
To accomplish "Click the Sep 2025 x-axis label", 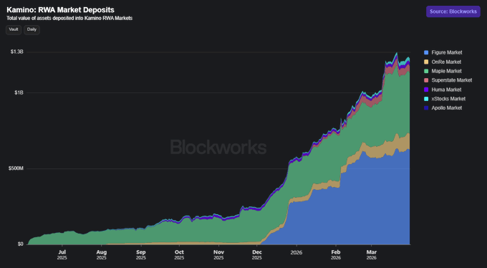I will click(141, 254).
